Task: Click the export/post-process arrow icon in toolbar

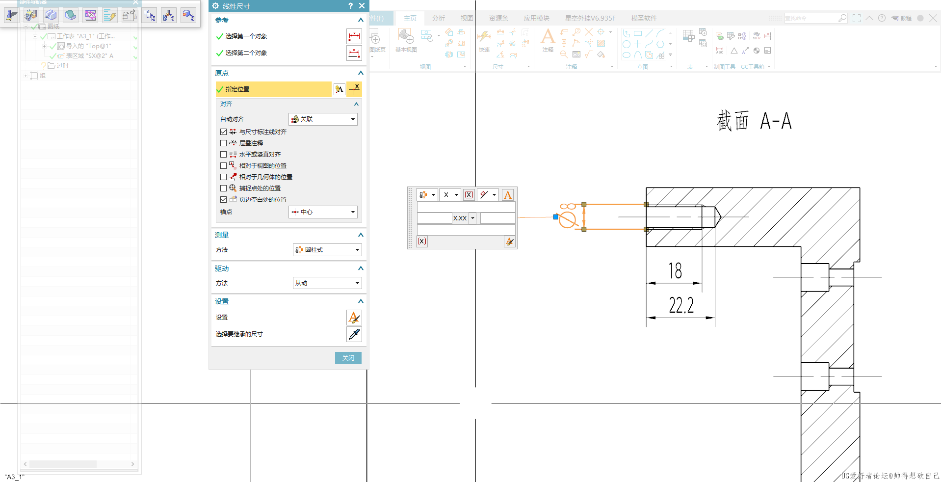Action: 130,15
